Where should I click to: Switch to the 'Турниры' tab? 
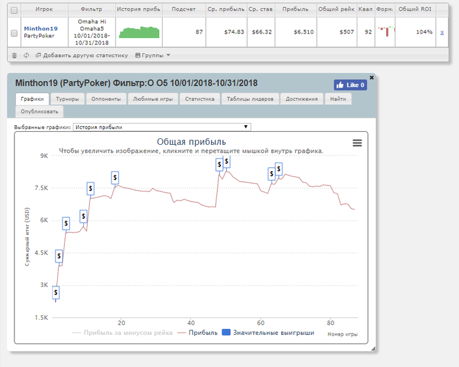(x=68, y=99)
